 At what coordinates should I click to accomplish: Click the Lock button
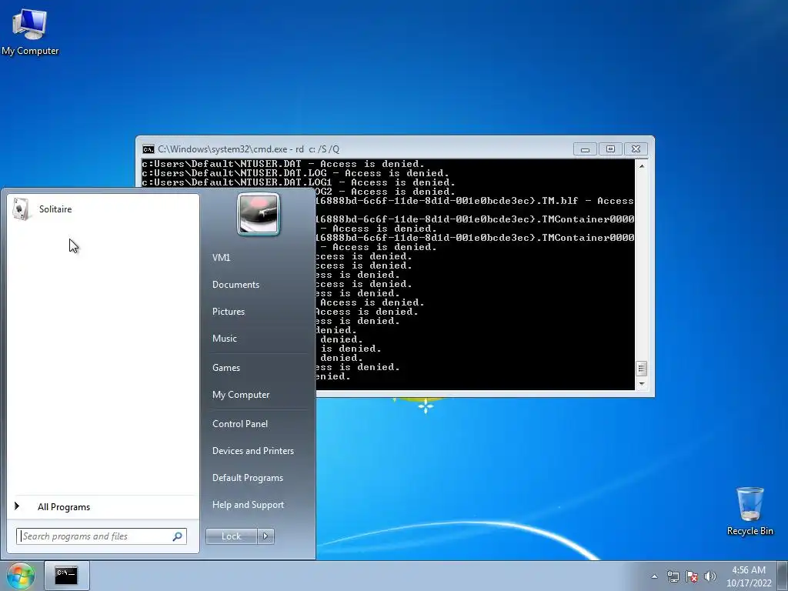tap(232, 536)
